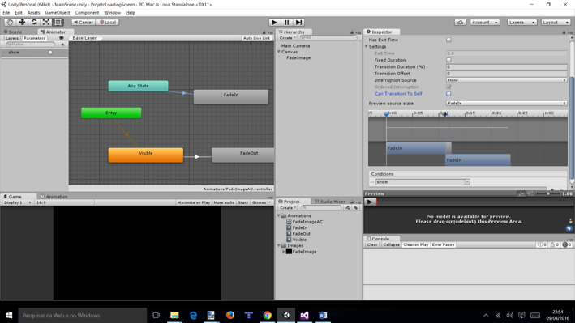Toggle Mute audio in Game view
575x323 pixels.
pyautogui.click(x=224, y=202)
